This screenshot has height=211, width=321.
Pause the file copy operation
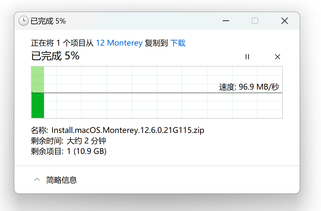(x=247, y=57)
